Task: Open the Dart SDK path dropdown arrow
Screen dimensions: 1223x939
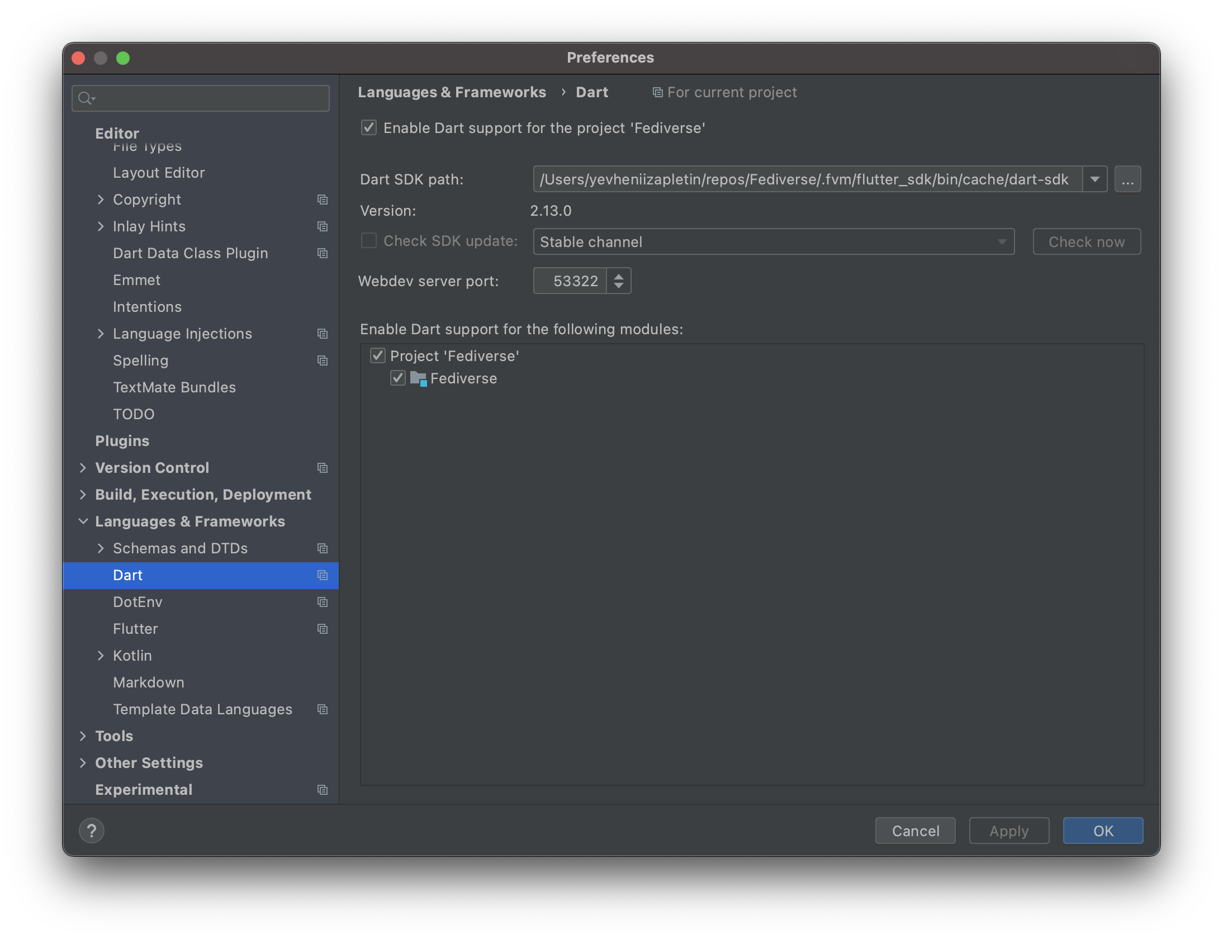Action: pyautogui.click(x=1094, y=179)
